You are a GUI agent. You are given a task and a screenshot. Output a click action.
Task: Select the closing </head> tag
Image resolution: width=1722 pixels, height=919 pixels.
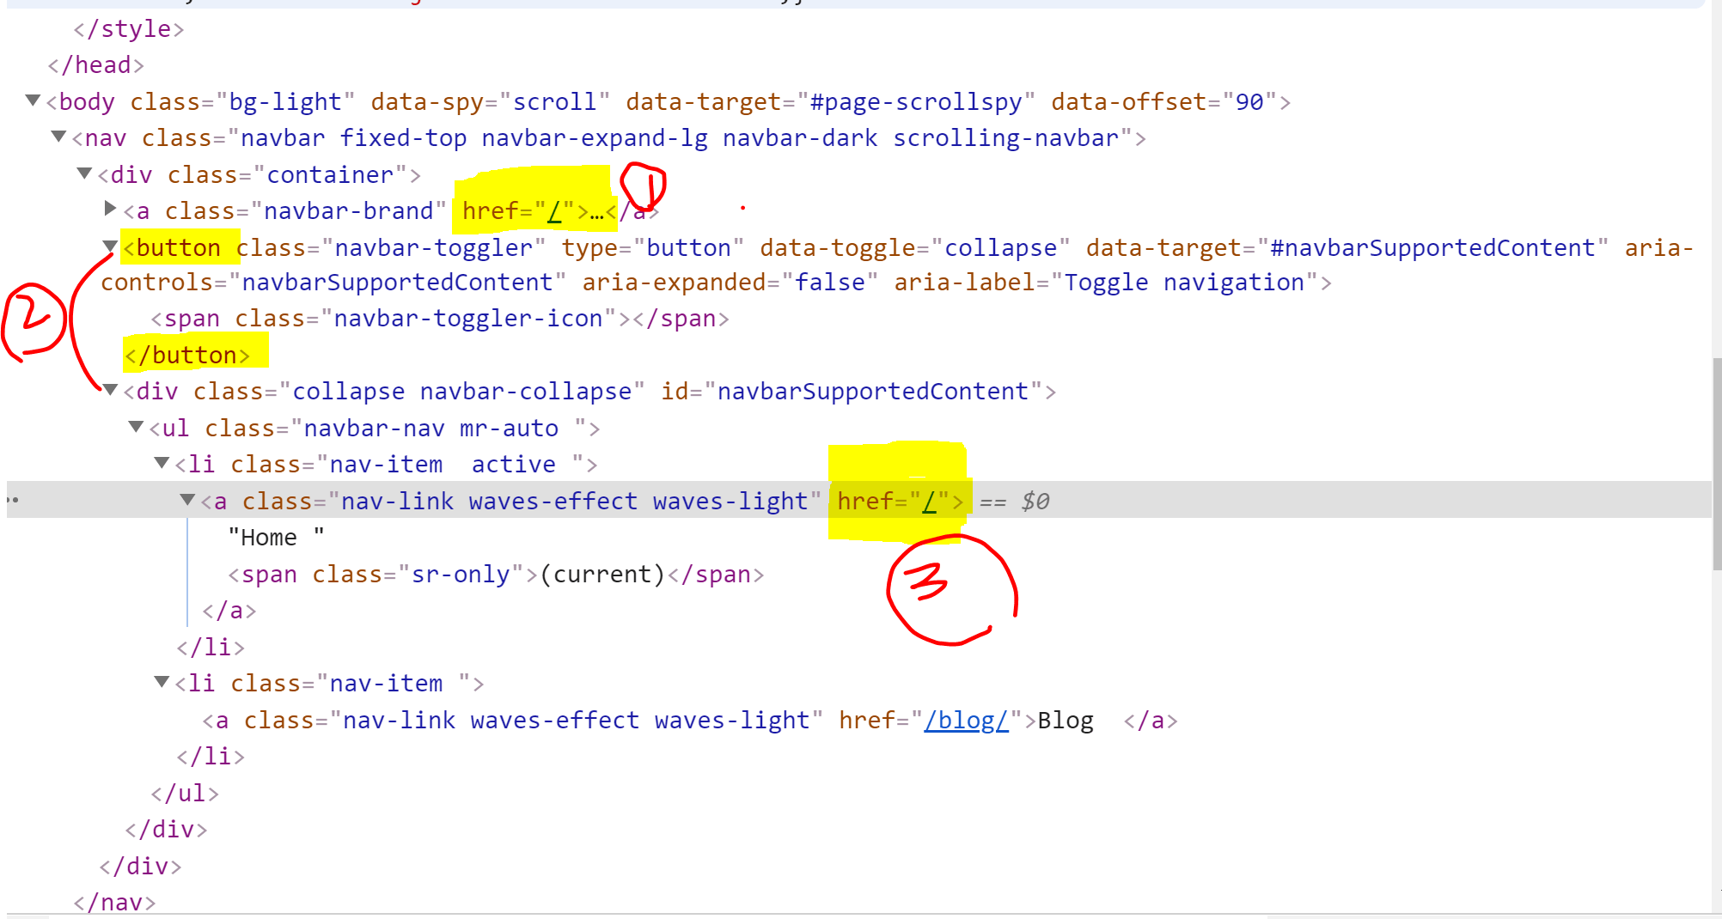point(95,64)
